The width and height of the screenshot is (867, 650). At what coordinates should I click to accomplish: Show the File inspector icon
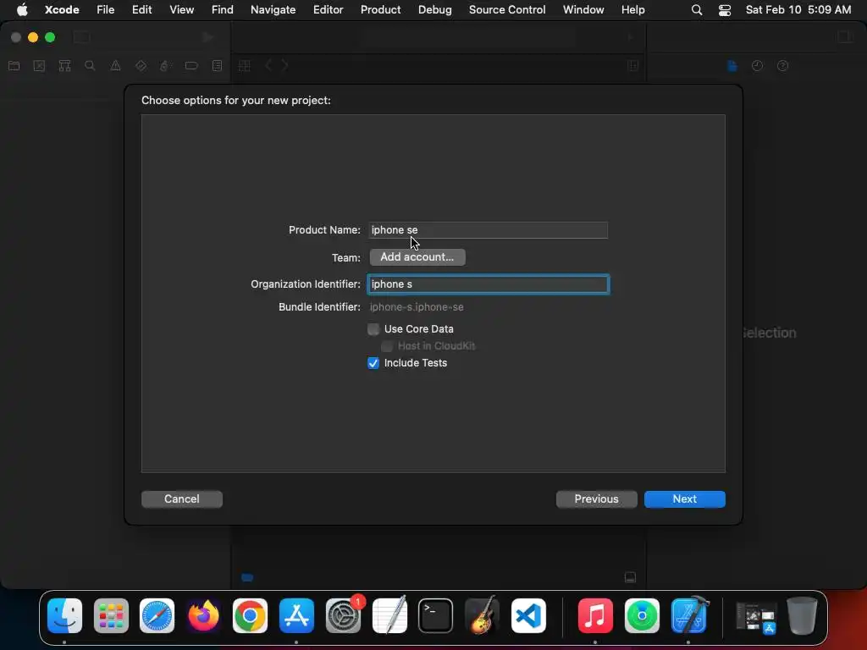click(732, 66)
